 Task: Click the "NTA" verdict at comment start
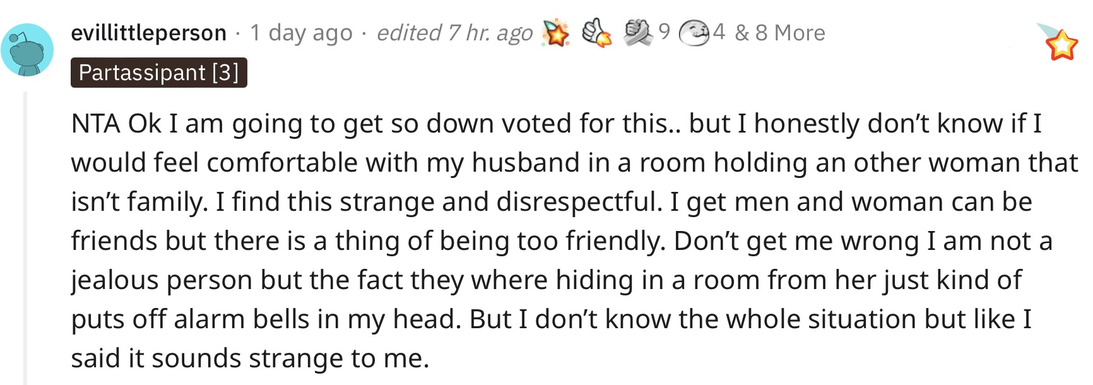(96, 124)
